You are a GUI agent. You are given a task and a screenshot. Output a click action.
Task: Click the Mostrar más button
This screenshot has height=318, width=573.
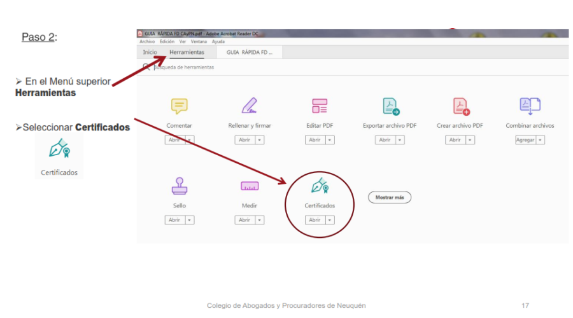coord(390,198)
